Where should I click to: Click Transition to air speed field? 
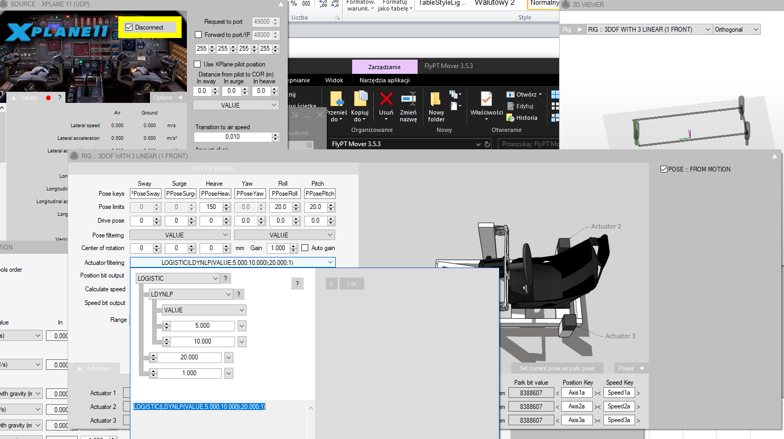(x=233, y=137)
